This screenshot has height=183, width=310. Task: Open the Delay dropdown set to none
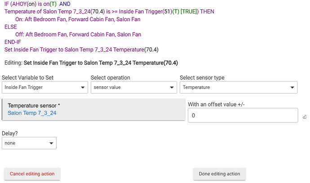(x=29, y=143)
